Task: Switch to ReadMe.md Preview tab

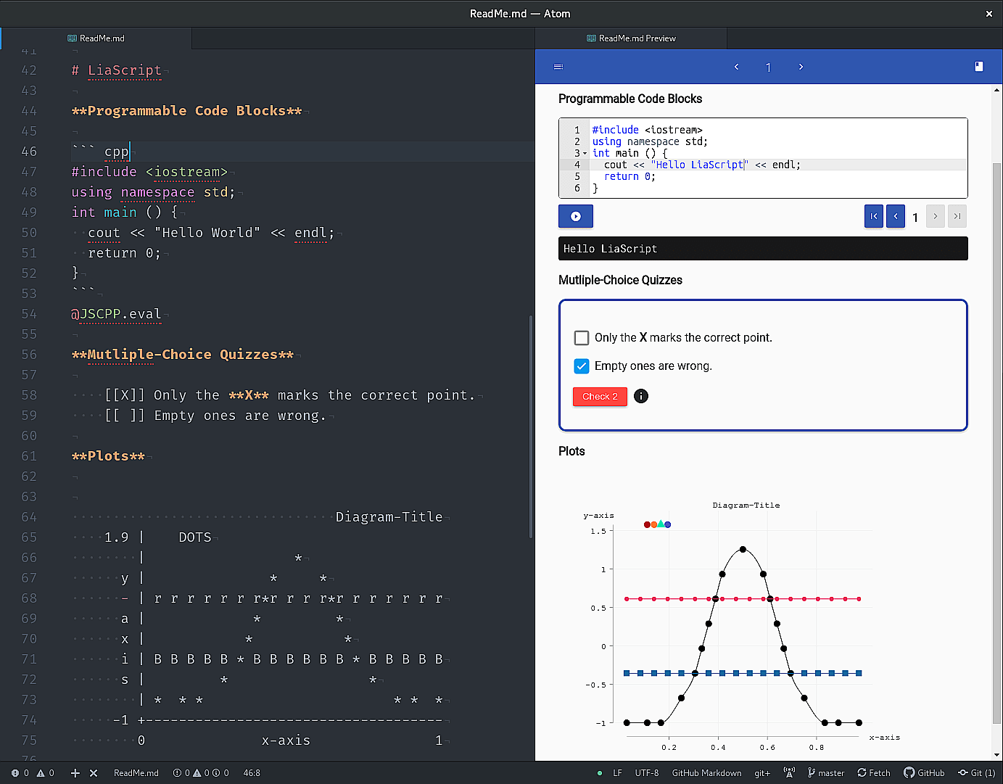Action: [x=631, y=38]
